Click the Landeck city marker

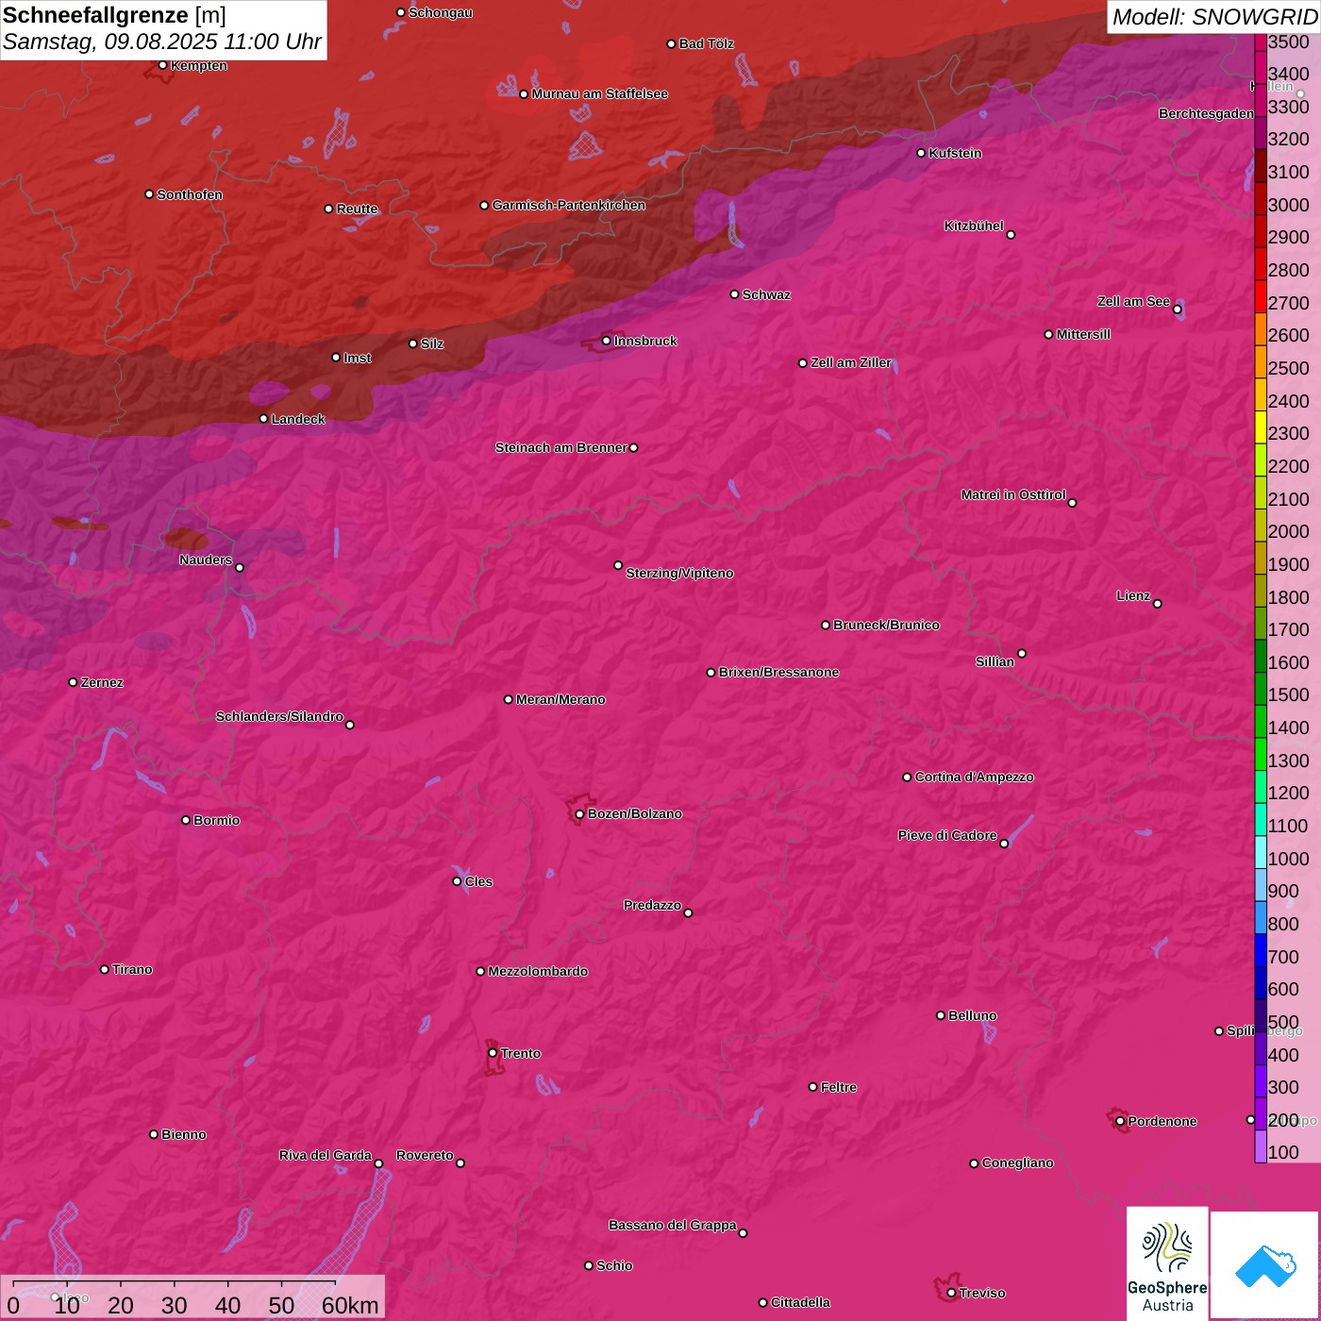click(263, 418)
